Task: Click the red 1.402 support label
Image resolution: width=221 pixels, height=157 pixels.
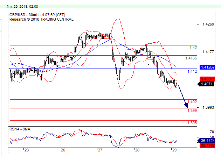Action: 192,102
